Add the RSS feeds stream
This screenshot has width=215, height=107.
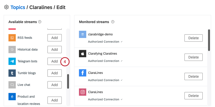pos(55,38)
